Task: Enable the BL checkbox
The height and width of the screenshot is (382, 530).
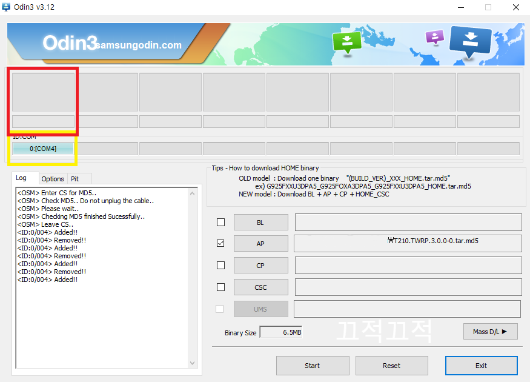Action: click(x=220, y=222)
